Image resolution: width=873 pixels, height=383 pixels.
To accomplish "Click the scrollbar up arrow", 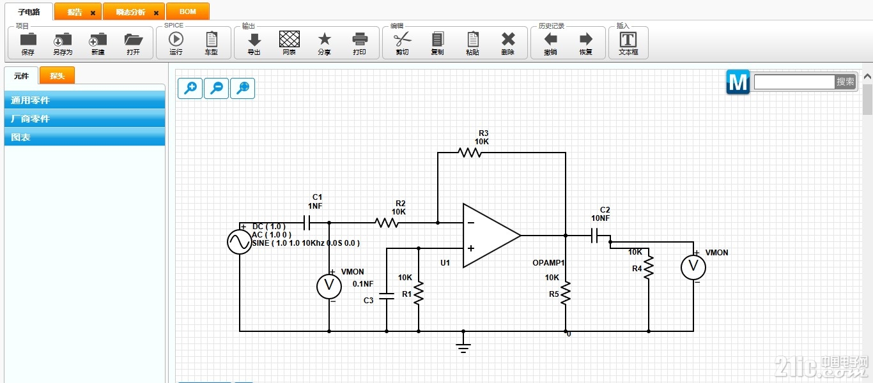I will (867, 77).
